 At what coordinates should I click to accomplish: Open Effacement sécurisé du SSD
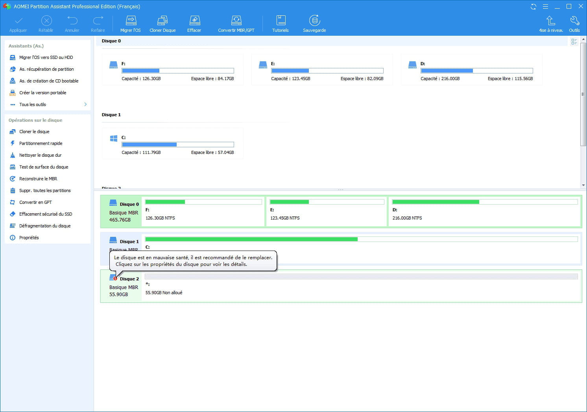click(x=46, y=214)
